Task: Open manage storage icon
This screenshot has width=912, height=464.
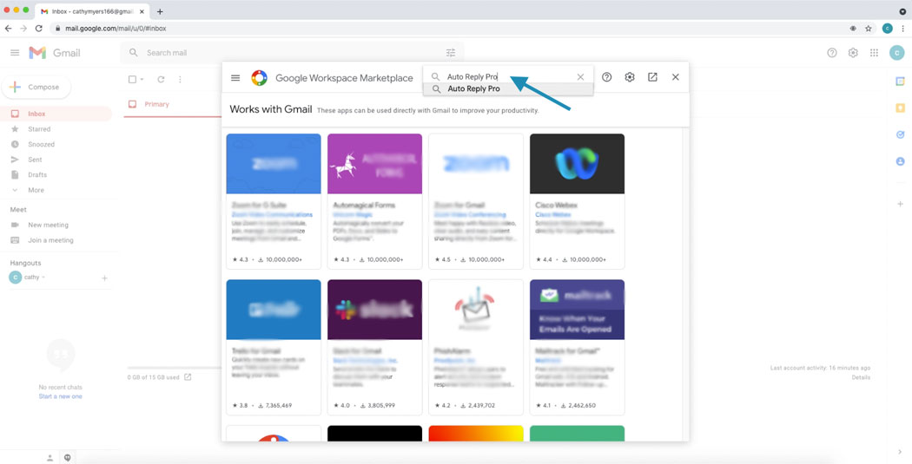Action: [x=188, y=377]
